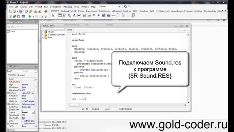The height and width of the screenshot is (132, 234).
Task: Open the Component menu
Action: pos(56,7)
